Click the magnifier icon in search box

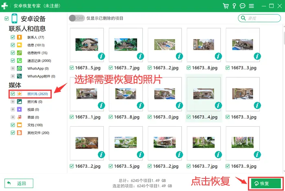[243, 18]
